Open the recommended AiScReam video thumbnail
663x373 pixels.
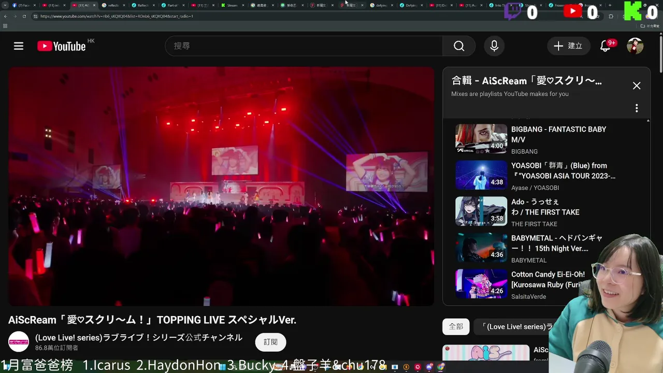click(486, 353)
